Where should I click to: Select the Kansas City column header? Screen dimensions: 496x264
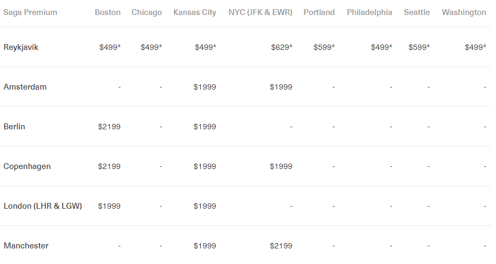[195, 12]
